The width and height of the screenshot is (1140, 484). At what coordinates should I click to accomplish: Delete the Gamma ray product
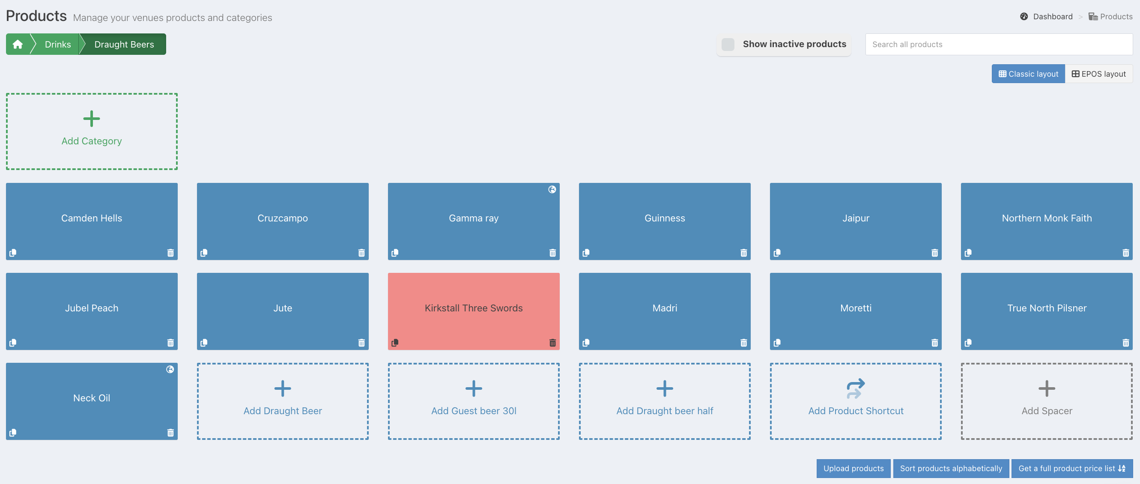553,253
